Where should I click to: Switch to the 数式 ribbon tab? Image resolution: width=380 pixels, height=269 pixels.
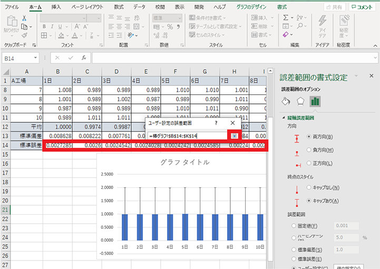point(119,7)
